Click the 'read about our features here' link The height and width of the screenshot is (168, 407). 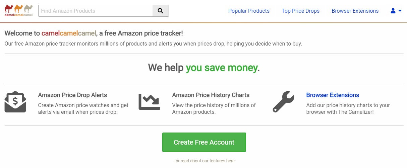coord(204,161)
